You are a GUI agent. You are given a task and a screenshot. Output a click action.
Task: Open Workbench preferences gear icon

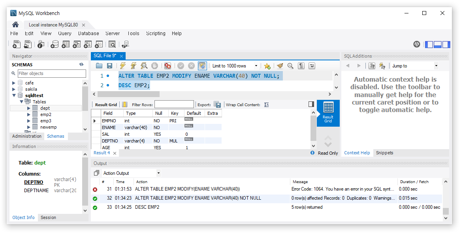coord(417,44)
